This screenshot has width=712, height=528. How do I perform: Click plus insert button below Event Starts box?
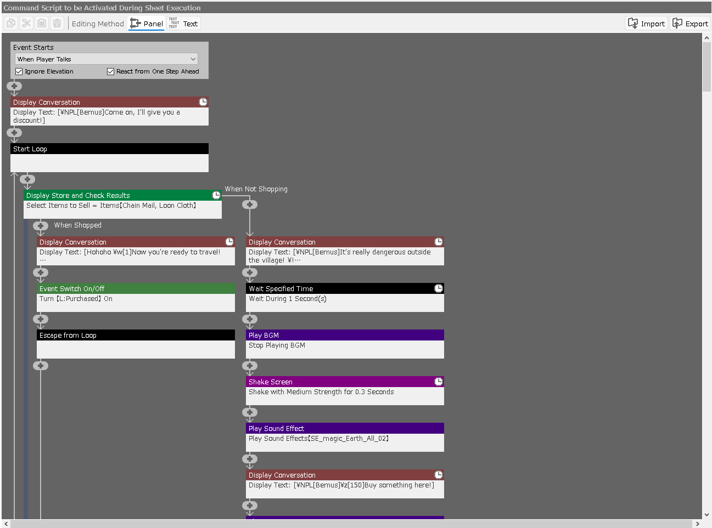click(x=15, y=86)
